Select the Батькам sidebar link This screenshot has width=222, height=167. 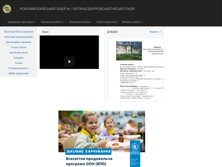tap(18, 58)
